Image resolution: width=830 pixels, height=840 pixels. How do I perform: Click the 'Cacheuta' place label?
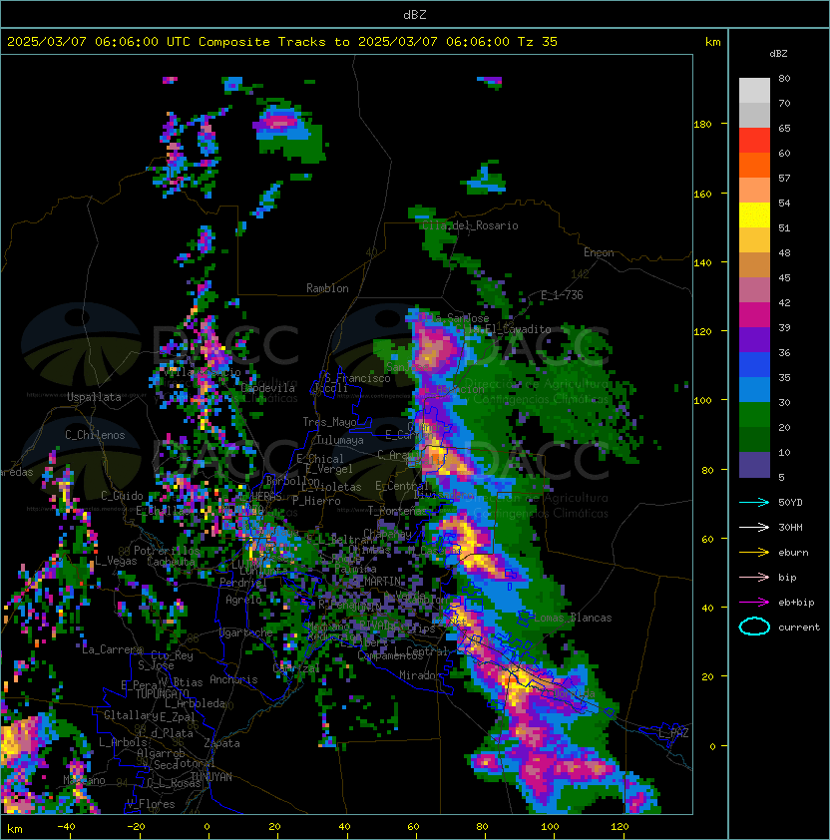(x=171, y=562)
